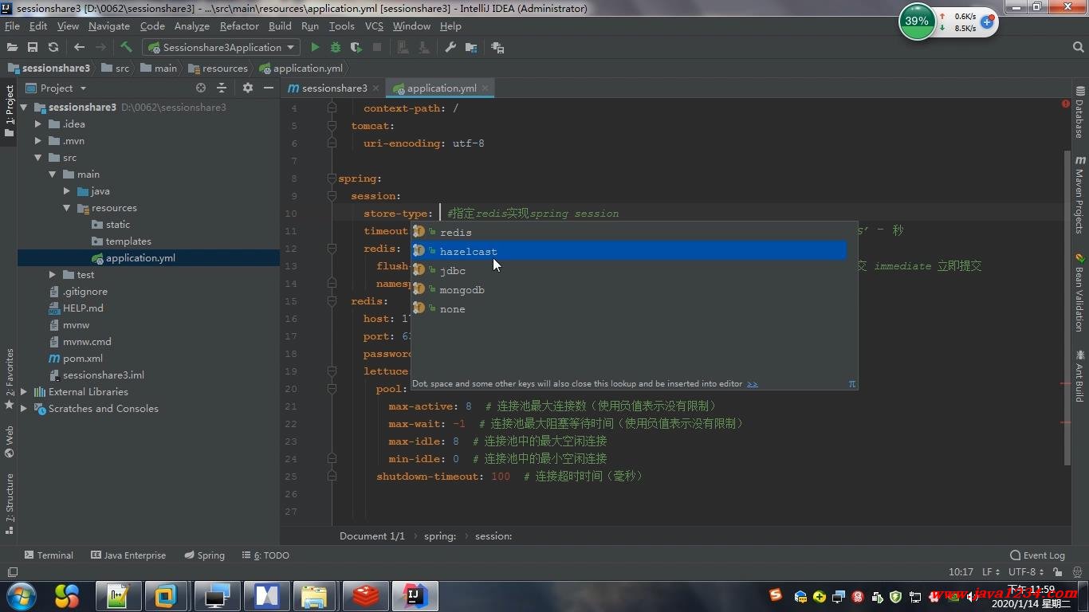
Task: Open the TODO tool window
Action: click(x=265, y=555)
